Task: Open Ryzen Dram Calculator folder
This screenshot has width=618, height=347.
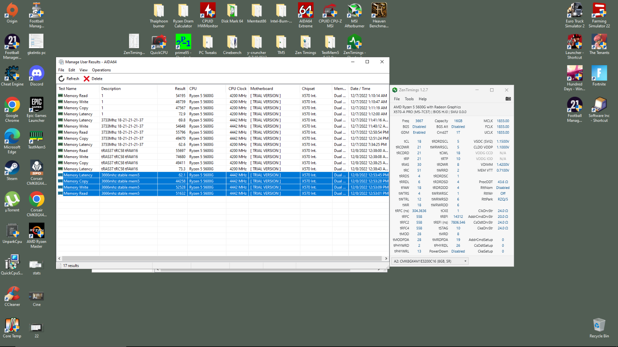Action: [183, 15]
